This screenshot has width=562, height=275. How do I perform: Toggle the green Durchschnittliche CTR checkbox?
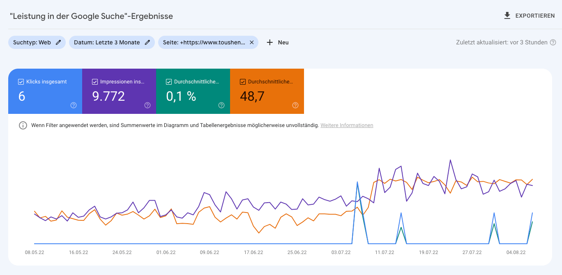coord(169,82)
